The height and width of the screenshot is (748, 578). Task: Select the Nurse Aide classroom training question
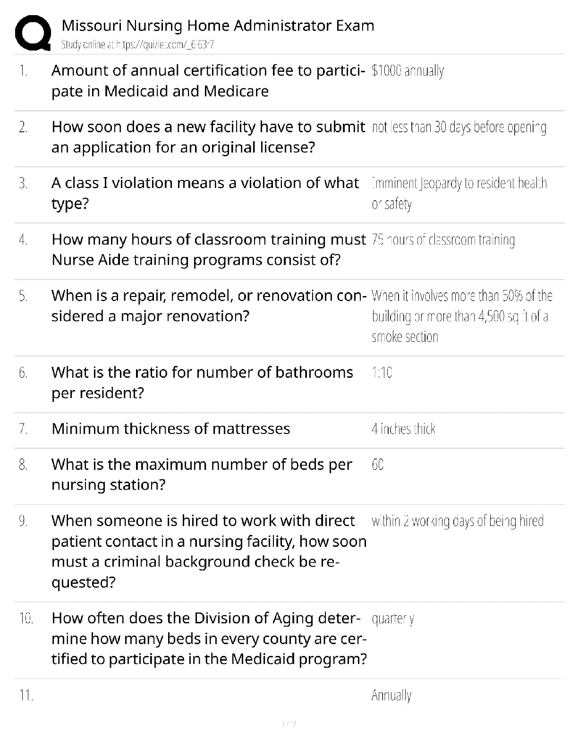[x=208, y=249]
